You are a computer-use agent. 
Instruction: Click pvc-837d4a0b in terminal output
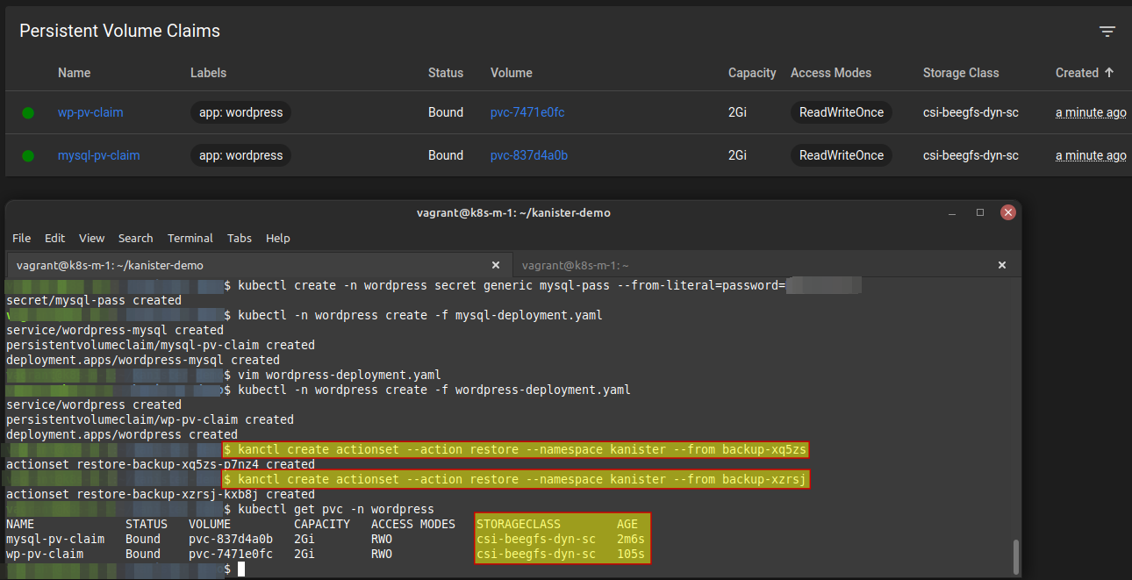pos(231,539)
